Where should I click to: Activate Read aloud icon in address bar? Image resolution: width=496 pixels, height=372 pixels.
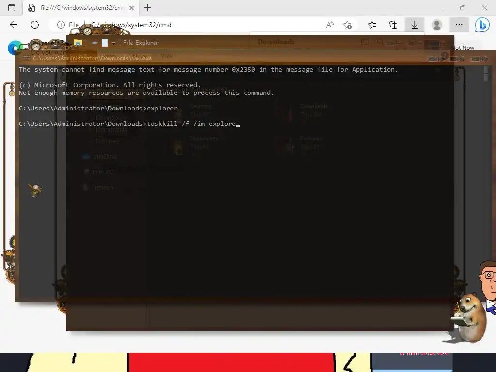pos(330,25)
